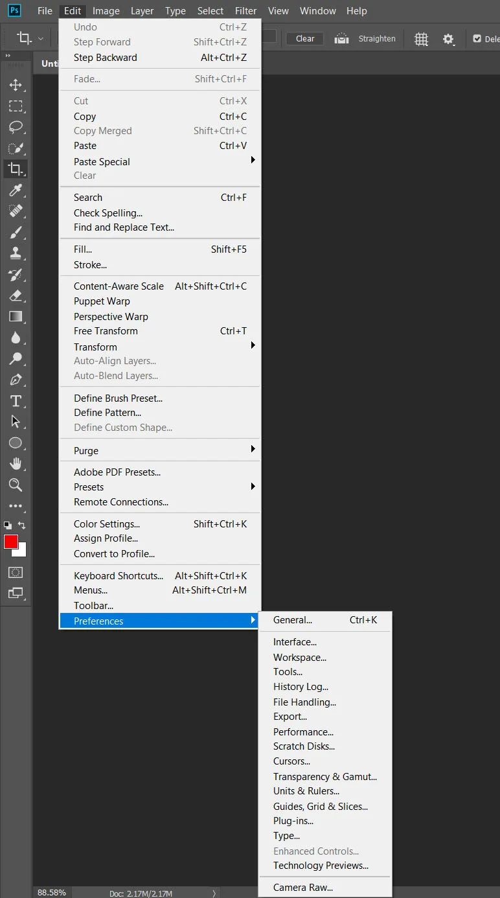Open Guides, Grid & Slices preferences
Viewport: 500px width, 898px height.
[325, 806]
